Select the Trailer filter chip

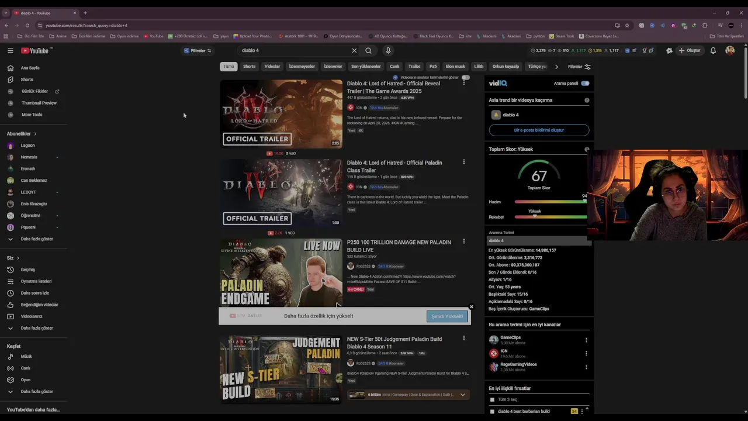tap(414, 67)
